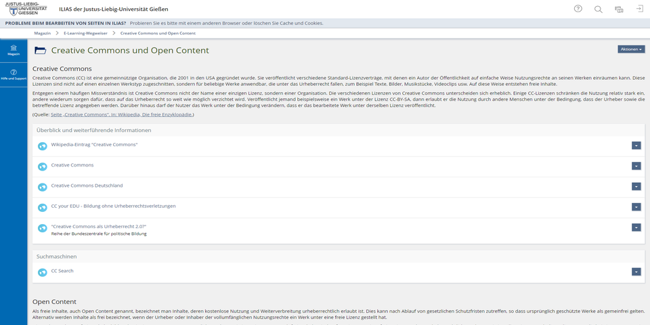Open the language selection icon in header
Viewport: 650px width, 325px height.
pos(619,9)
